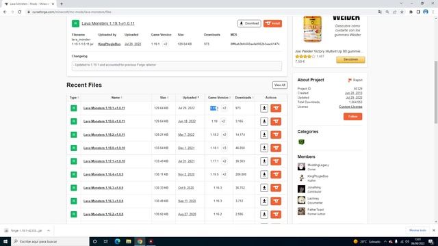Download Lava Monsters 1.17.1 file
This screenshot has width=438, height=246.
pos(264,161)
